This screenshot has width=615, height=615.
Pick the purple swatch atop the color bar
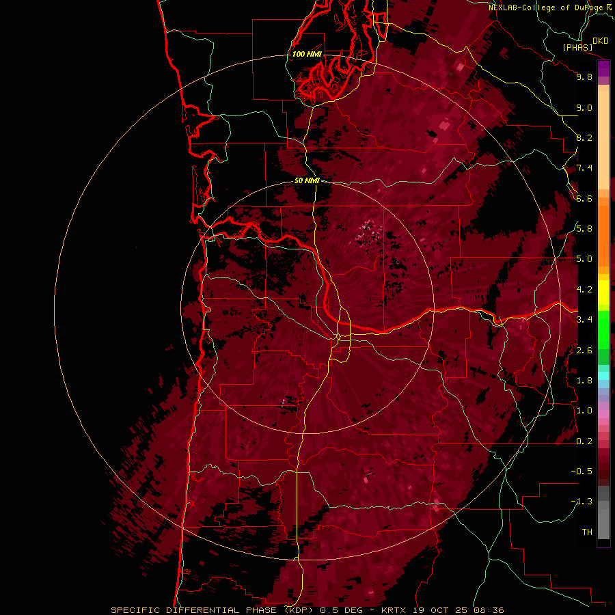click(x=603, y=68)
